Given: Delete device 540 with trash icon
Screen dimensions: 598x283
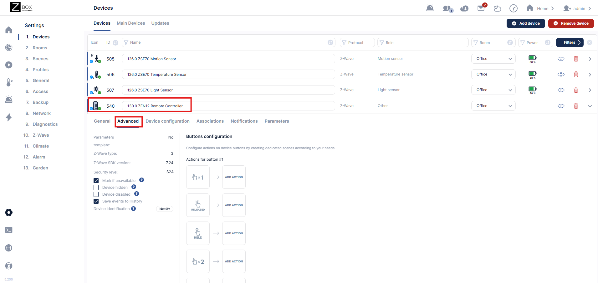Looking at the screenshot, I should tap(576, 106).
